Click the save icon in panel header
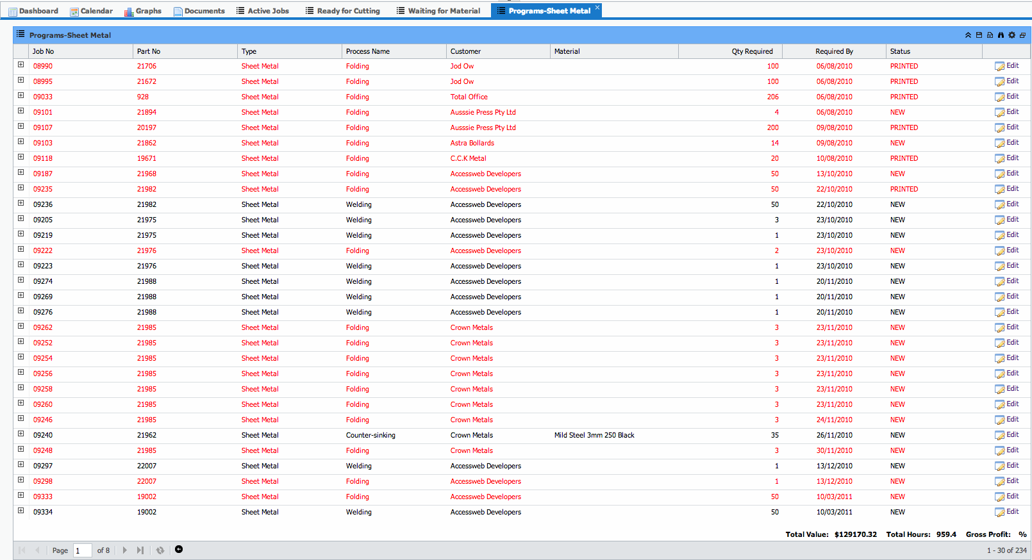The width and height of the screenshot is (1032, 560). click(979, 35)
